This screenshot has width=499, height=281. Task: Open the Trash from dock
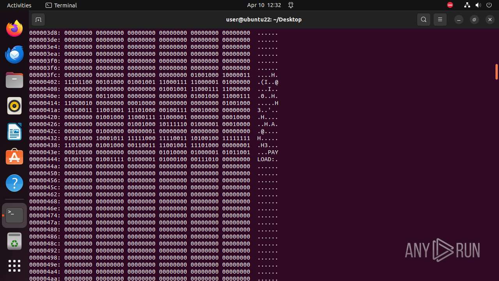click(14, 241)
